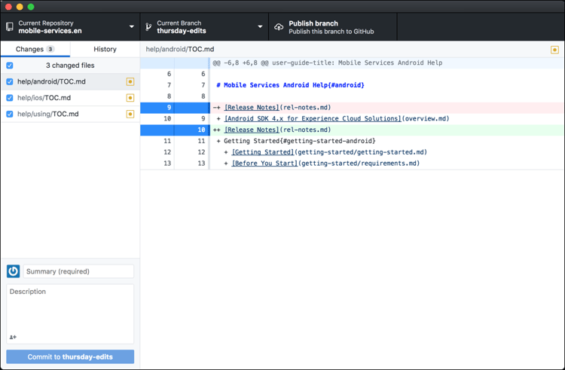Image resolution: width=565 pixels, height=370 pixels.
Task: Switch to the History tab
Action: click(105, 49)
